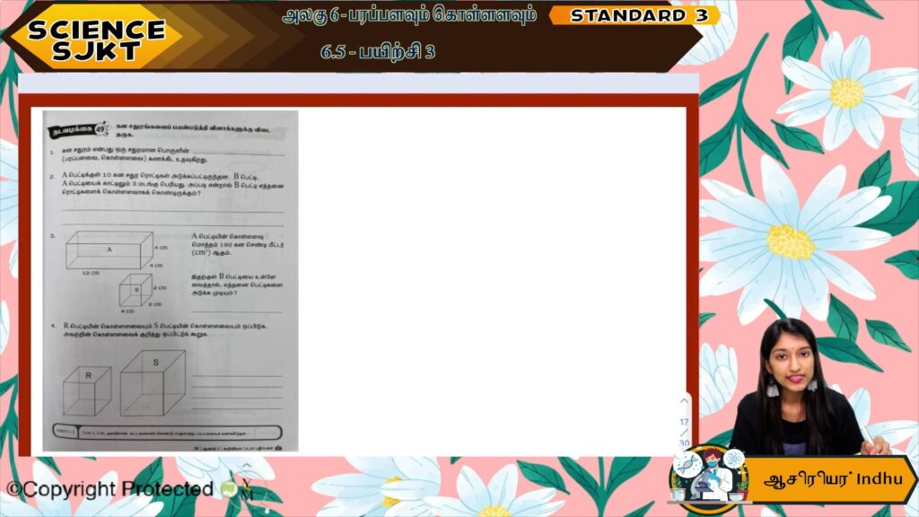Screen dimensions: 919x517
Task: Click the light grey whiteboard top bar
Action: coord(359,83)
